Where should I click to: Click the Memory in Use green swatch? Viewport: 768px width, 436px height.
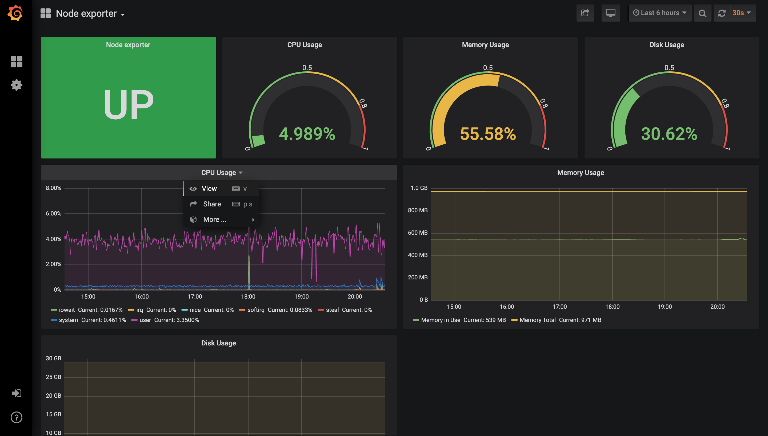click(x=416, y=320)
